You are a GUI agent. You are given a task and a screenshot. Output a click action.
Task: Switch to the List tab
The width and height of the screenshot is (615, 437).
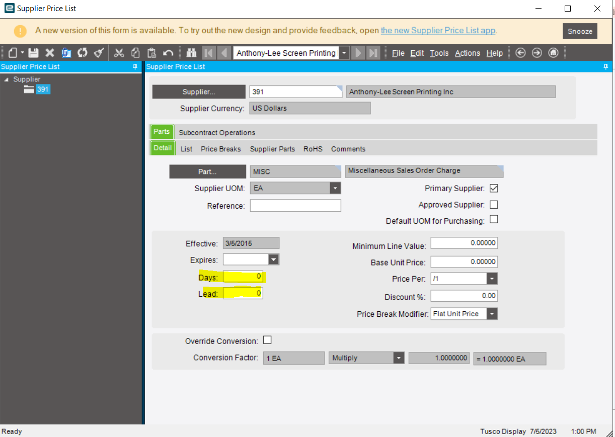pyautogui.click(x=186, y=149)
